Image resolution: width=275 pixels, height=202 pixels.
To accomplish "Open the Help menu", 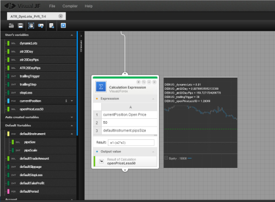I will coord(89,6).
